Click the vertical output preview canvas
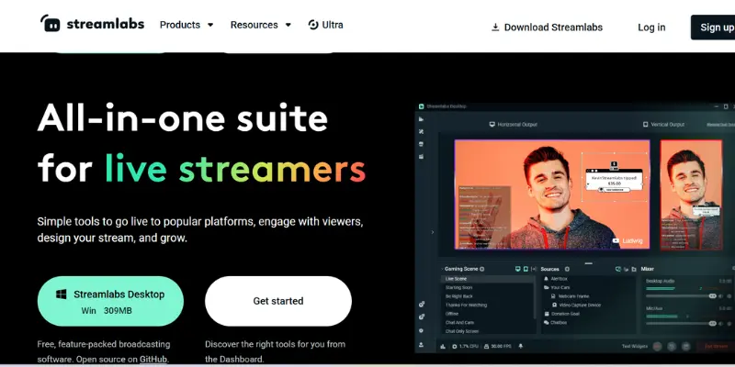The height and width of the screenshot is (367, 735). click(691, 195)
